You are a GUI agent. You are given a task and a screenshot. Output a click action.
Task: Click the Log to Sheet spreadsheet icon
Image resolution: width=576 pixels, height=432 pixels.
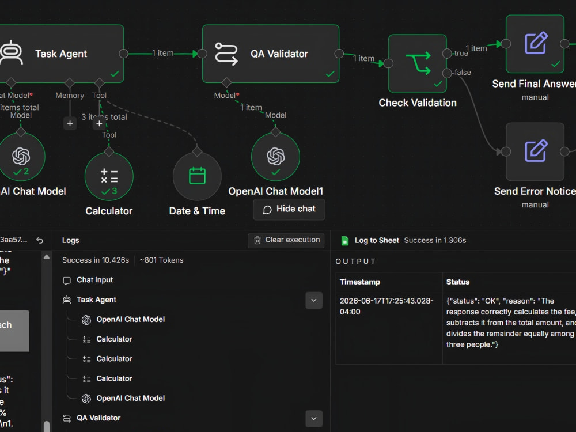[x=344, y=241]
